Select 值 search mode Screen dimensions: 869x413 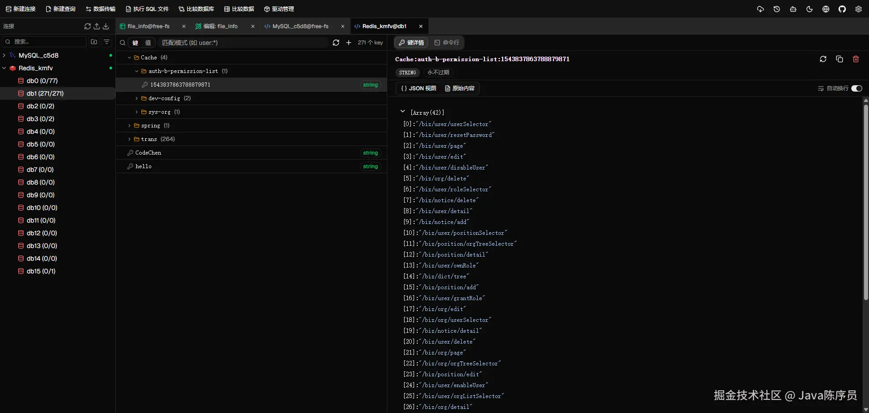pyautogui.click(x=148, y=43)
